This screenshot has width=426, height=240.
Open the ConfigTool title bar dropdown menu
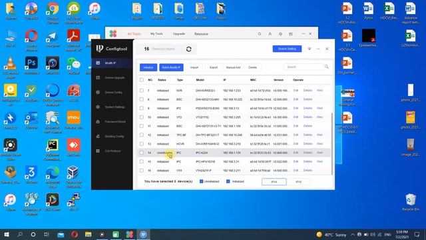tap(309, 49)
